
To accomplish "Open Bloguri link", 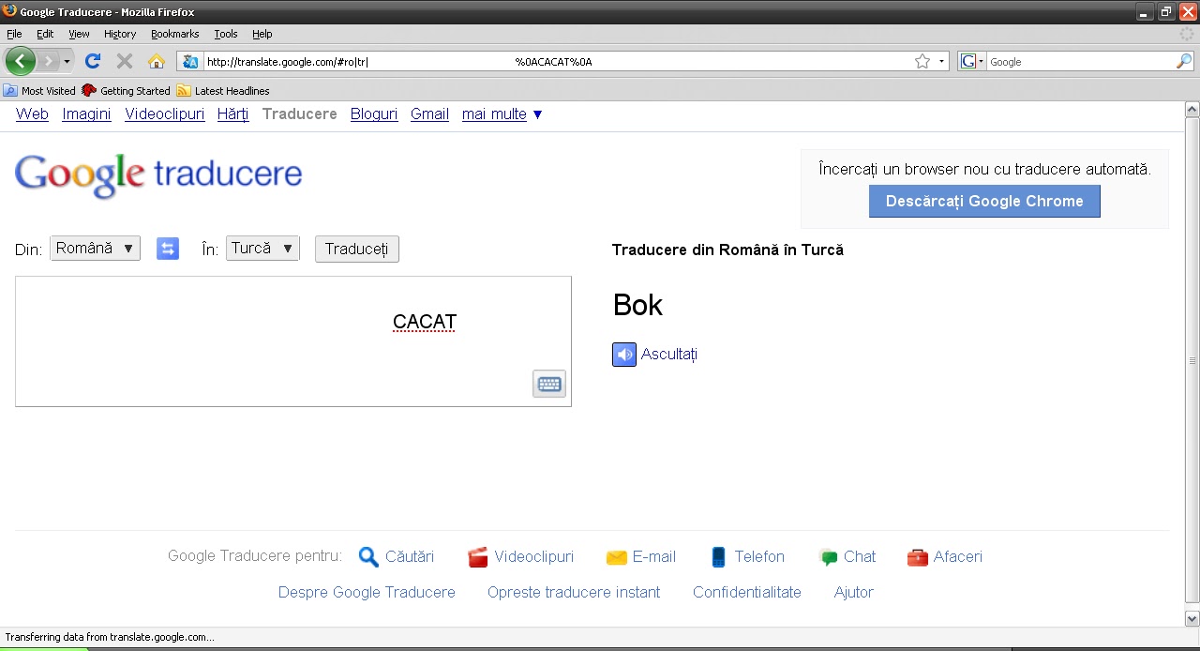I will click(x=374, y=114).
